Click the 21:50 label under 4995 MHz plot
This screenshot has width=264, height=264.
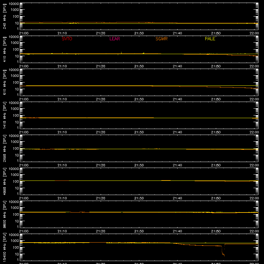tap(216, 198)
